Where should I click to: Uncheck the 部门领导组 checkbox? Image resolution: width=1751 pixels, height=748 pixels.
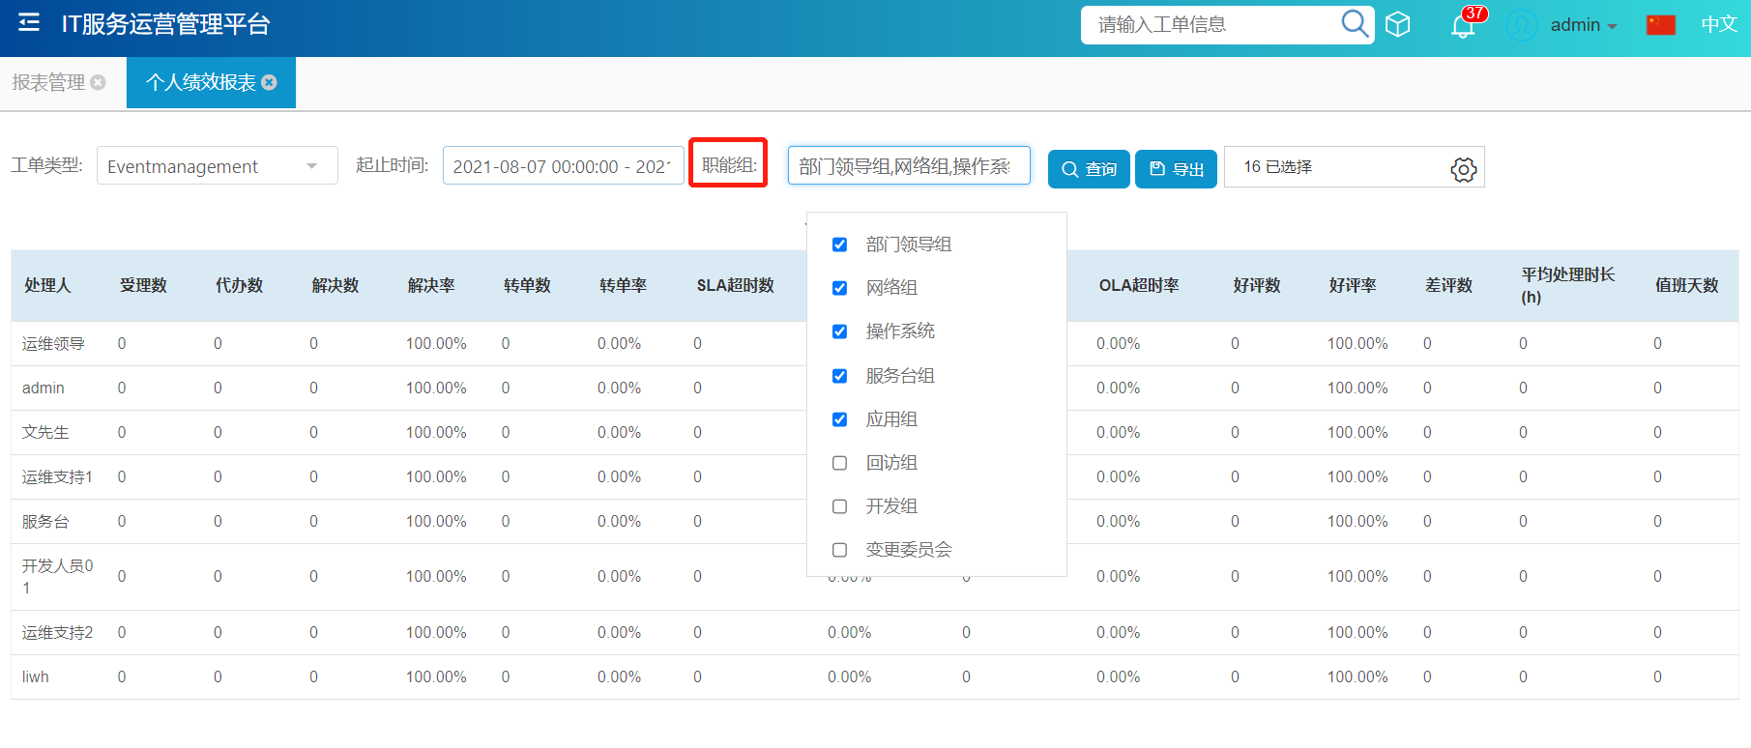click(x=839, y=245)
